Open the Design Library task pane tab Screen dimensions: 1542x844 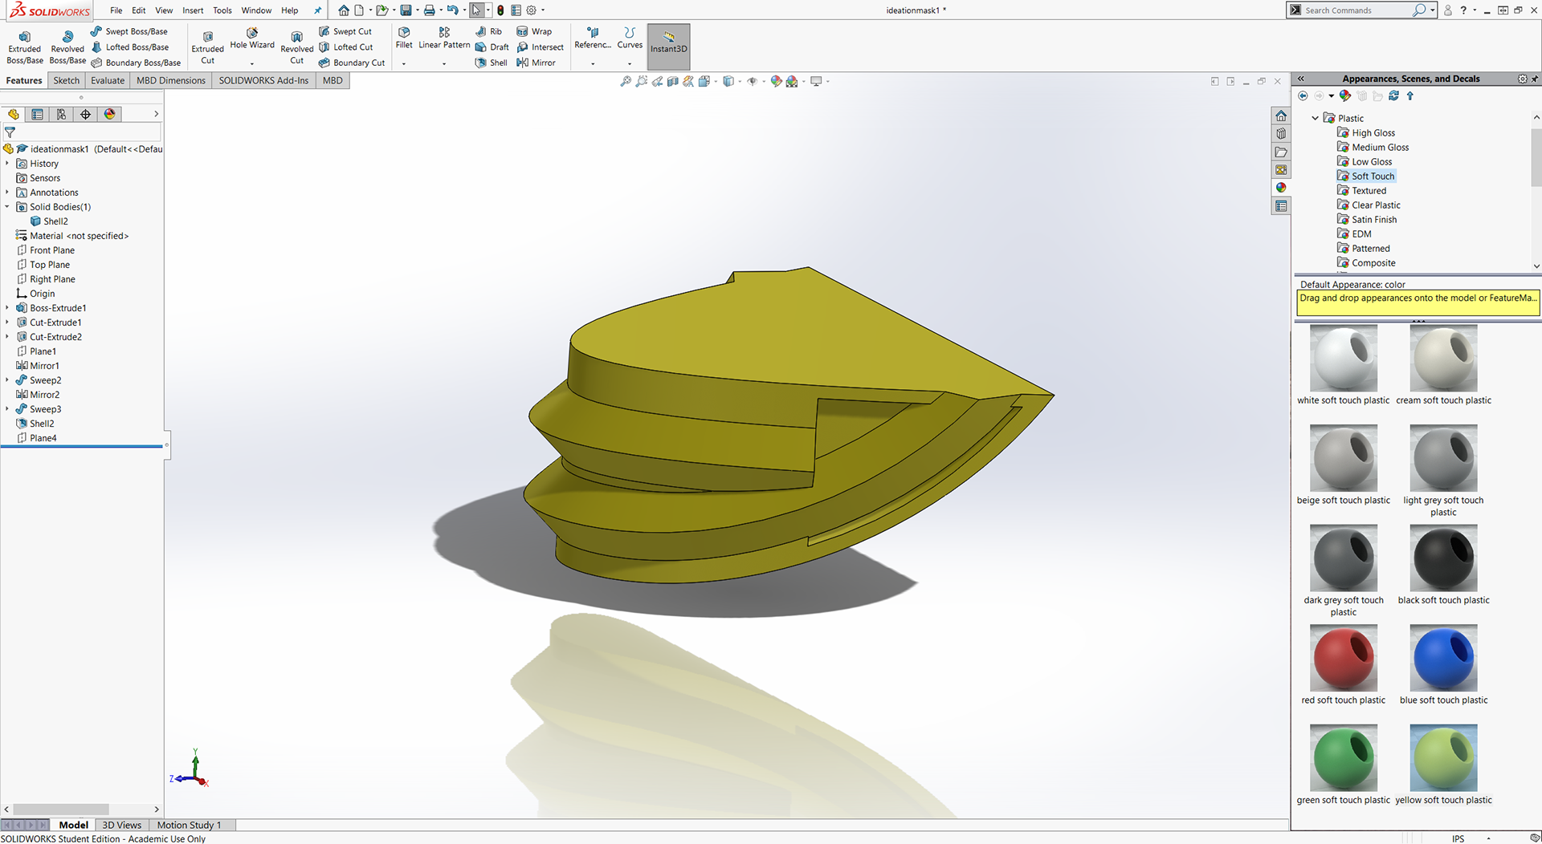1281,134
